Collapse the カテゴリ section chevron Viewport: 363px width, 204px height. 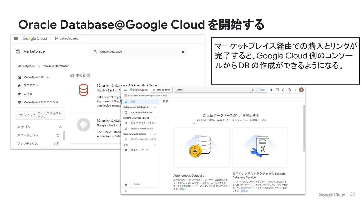(x=60, y=127)
